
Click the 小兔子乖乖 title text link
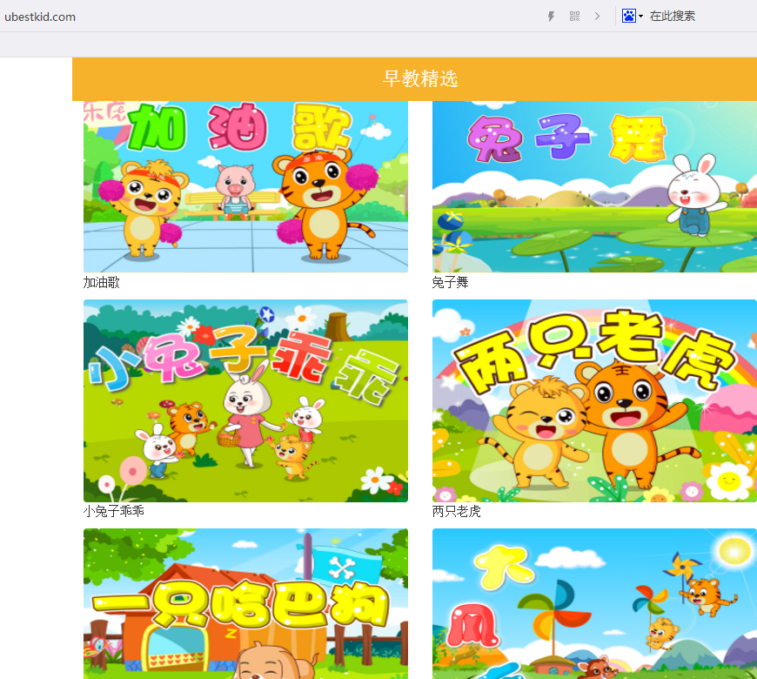pos(114,511)
